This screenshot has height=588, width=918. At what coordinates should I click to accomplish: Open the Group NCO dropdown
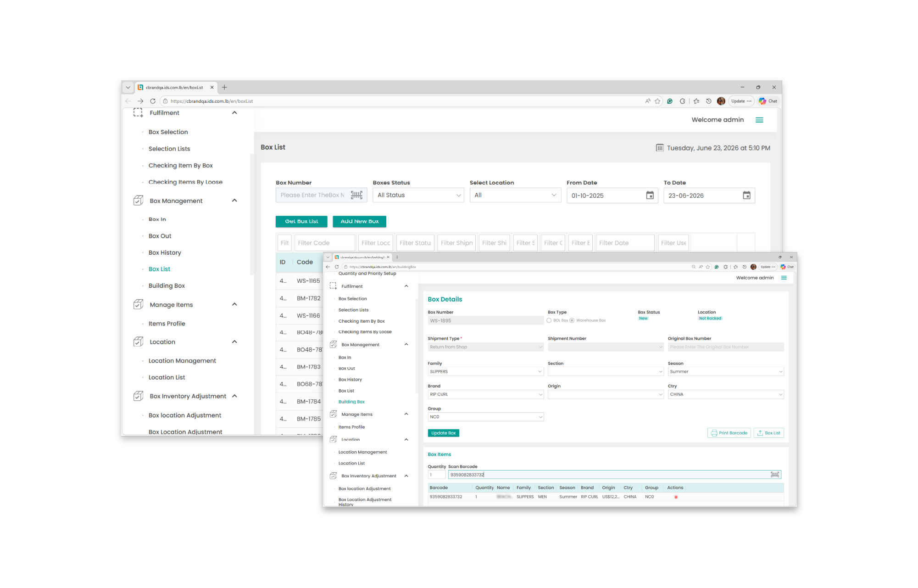[x=485, y=417]
